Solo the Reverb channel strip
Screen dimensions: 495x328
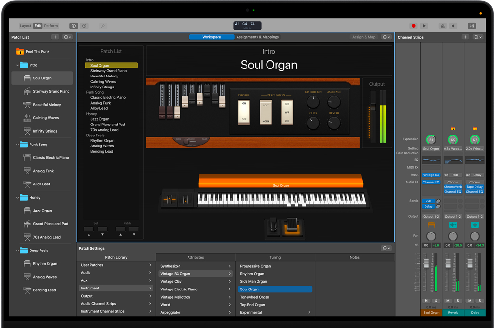click(x=458, y=301)
